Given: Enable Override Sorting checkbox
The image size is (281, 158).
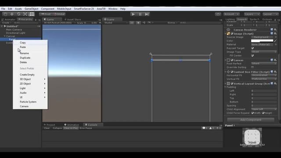Looking at the screenshot, I should [x=252, y=67].
